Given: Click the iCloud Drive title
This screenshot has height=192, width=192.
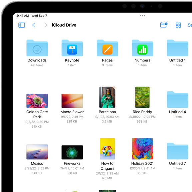Looking at the screenshot, I should 64,25.
